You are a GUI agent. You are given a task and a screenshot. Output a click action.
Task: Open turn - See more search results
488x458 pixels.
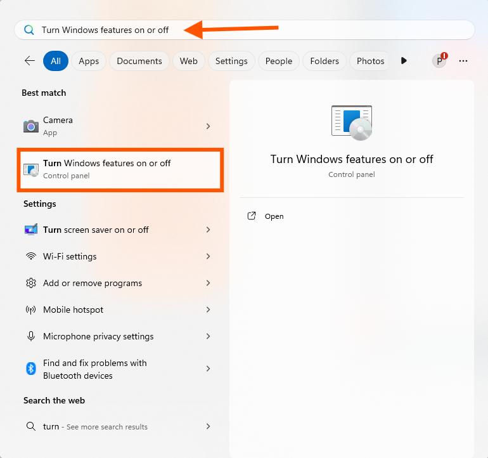pyautogui.click(x=118, y=426)
